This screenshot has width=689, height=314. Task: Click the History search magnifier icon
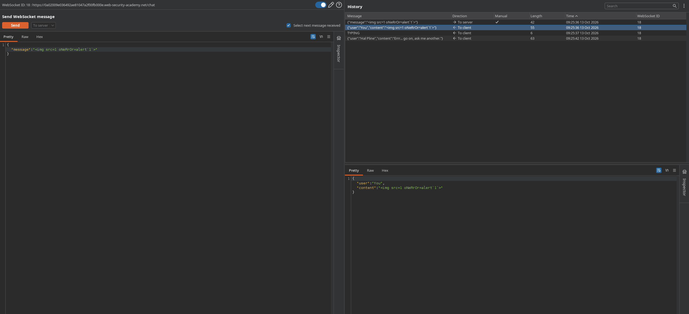tap(674, 6)
